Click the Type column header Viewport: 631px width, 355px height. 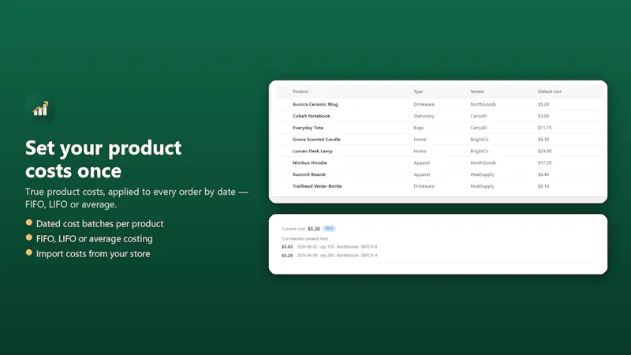click(418, 92)
